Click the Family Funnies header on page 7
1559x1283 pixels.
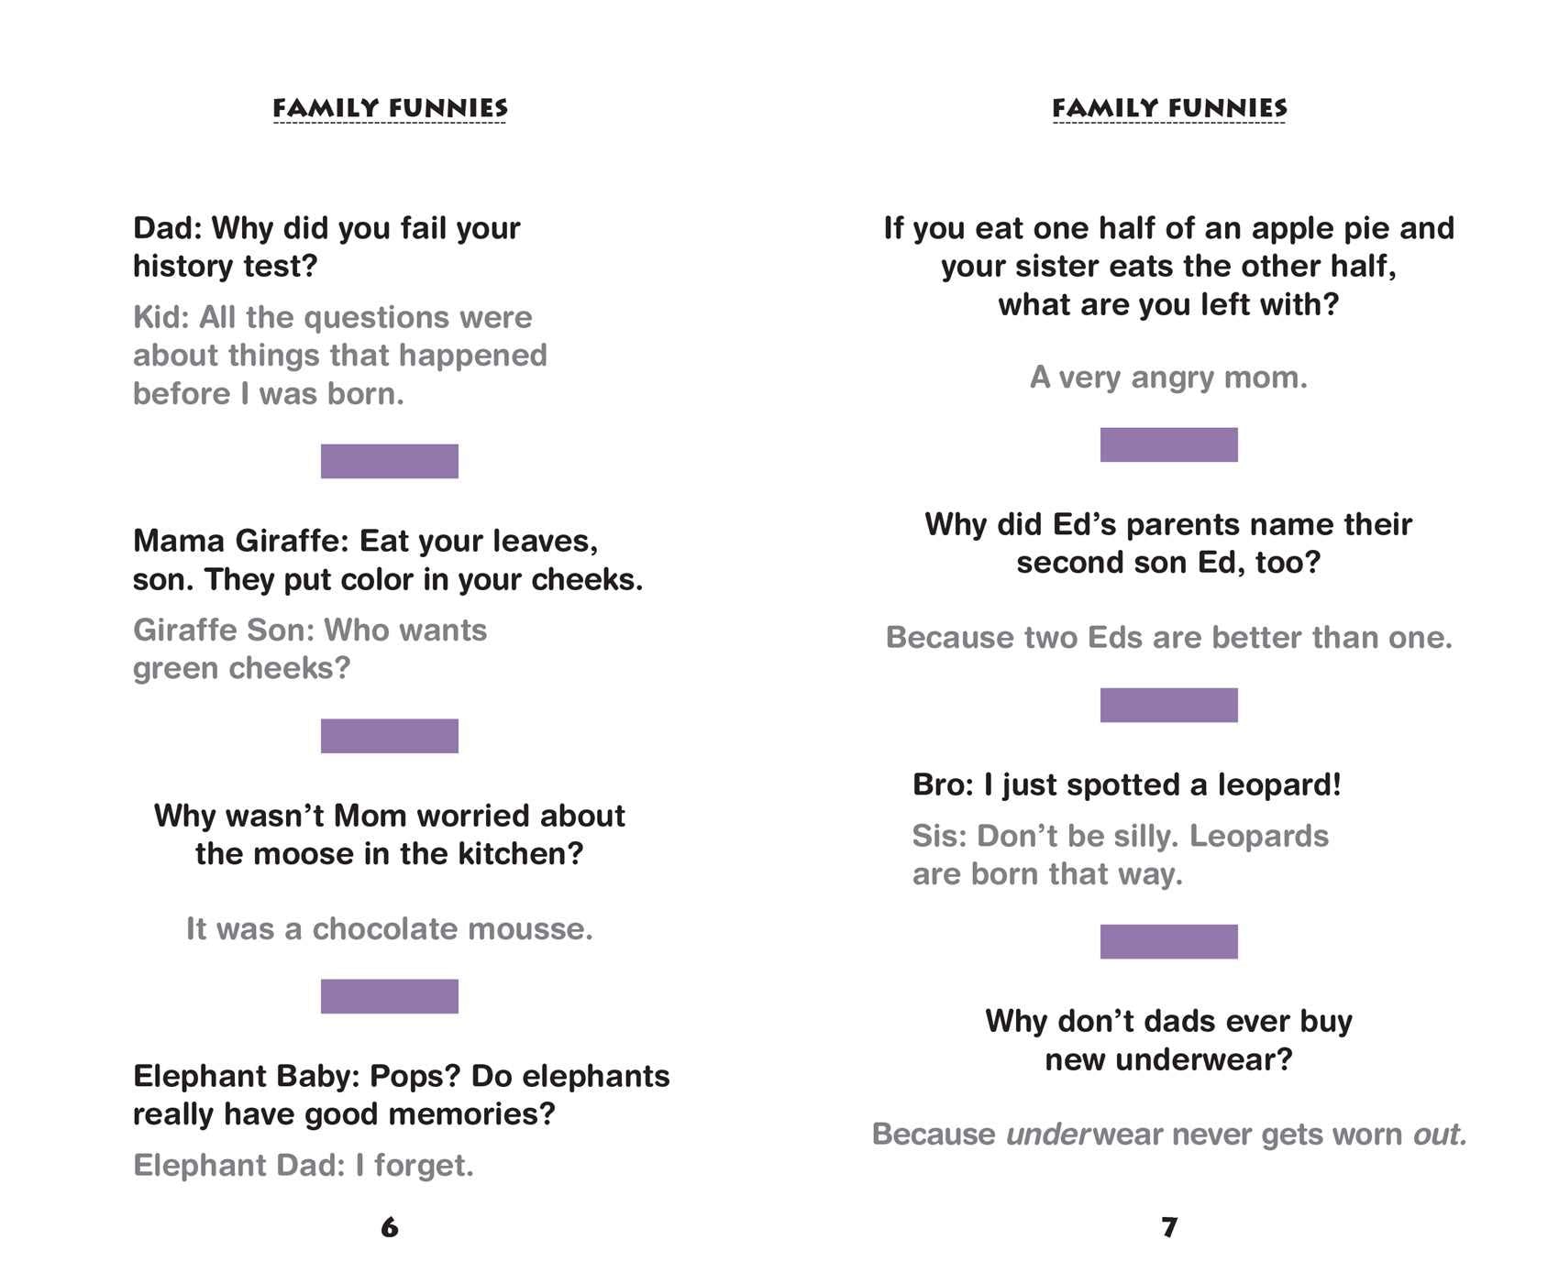[1169, 109]
